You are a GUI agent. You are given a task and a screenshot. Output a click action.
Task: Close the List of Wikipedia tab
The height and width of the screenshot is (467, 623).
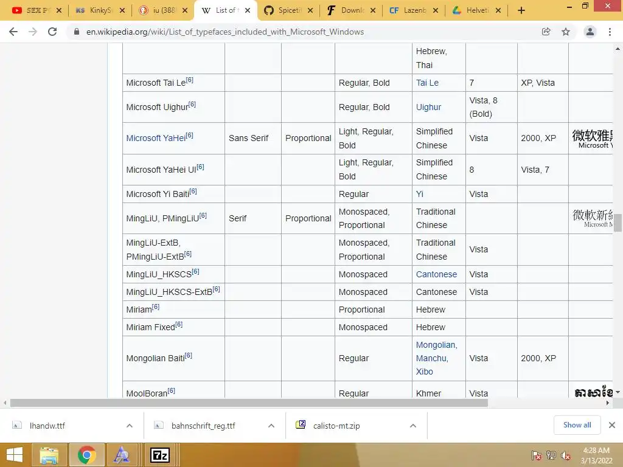pos(248,10)
